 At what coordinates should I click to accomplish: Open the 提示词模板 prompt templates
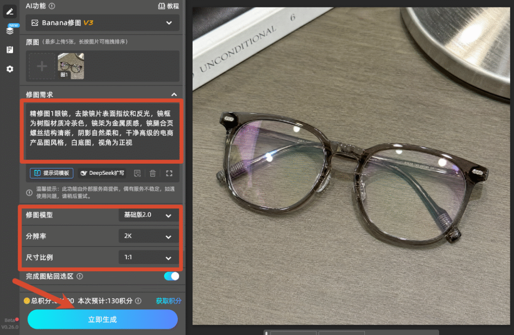(x=52, y=173)
